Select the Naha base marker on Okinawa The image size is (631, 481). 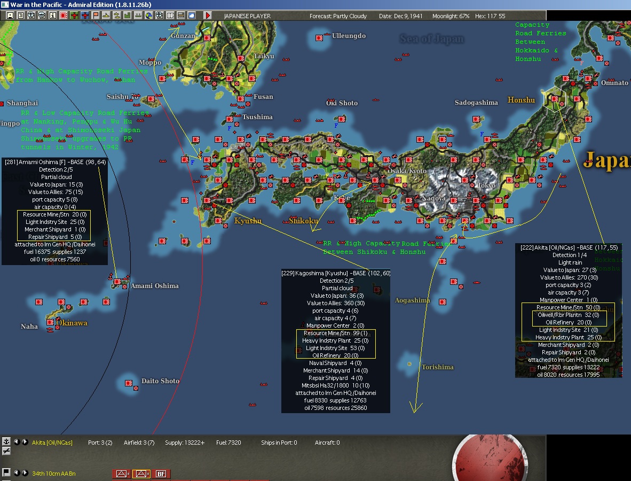coord(50,322)
